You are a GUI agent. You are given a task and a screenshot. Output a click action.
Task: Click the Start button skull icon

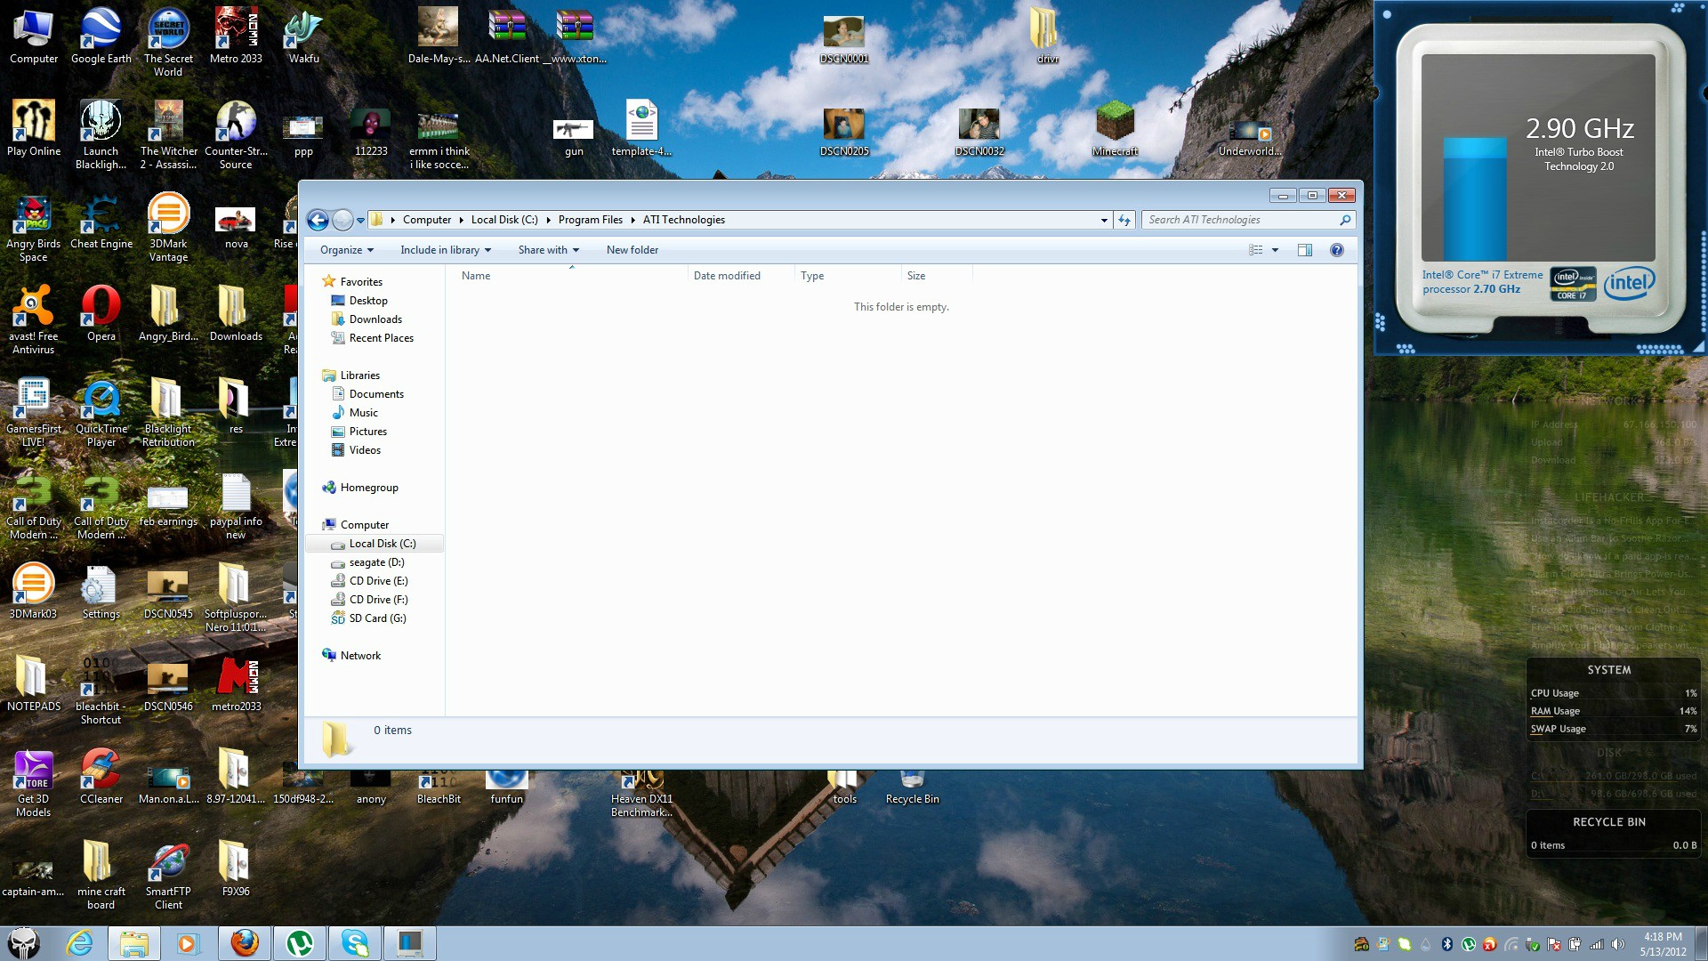click(25, 943)
